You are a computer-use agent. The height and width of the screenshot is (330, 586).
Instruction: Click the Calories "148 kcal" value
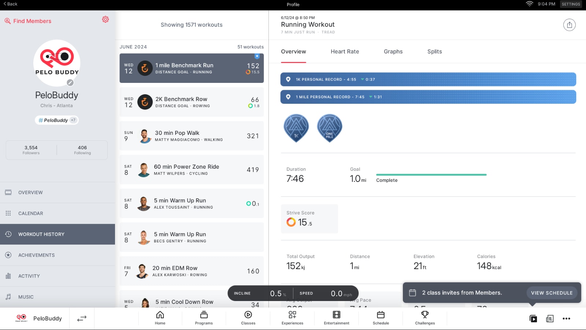tap(489, 266)
